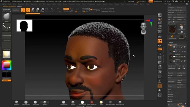Image resolution: width=190 pixels, height=107 pixels.
Task: Expand the Boolean section
Action: [171, 94]
